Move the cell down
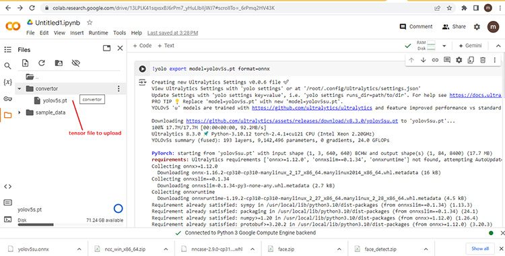The image size is (505, 256). coord(424,60)
